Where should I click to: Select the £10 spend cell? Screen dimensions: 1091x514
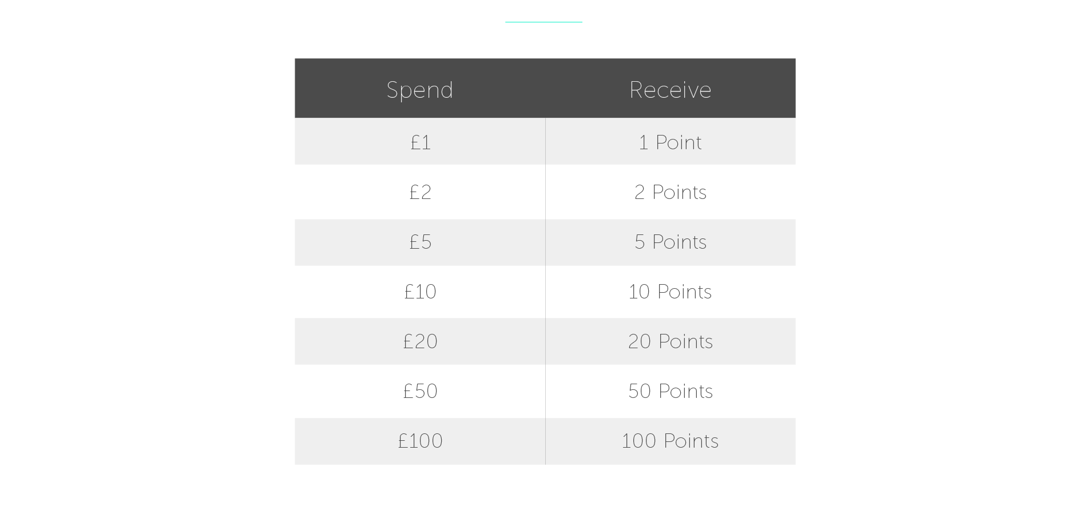(420, 292)
